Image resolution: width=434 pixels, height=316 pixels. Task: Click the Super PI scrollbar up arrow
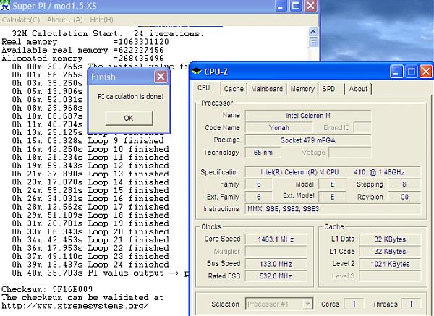coord(313,32)
